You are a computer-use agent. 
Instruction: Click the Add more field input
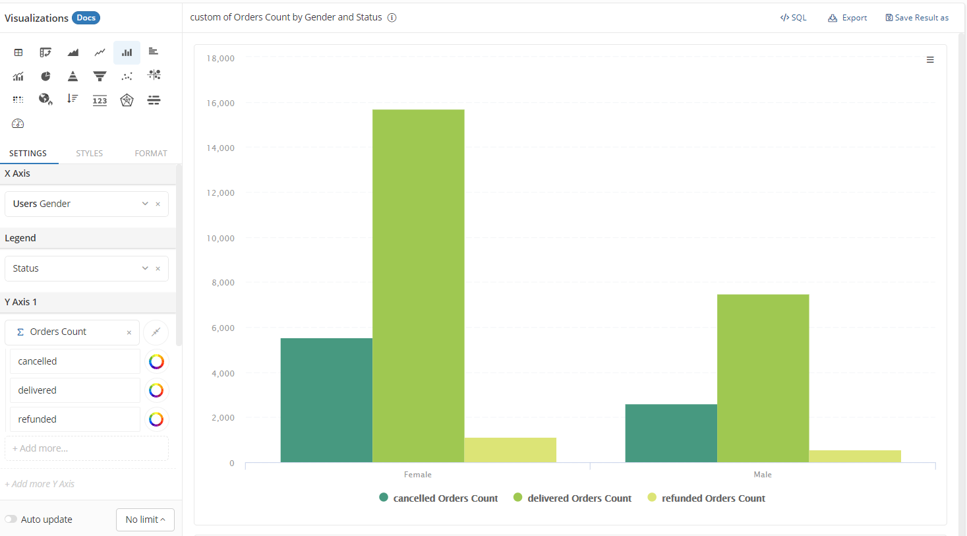click(86, 448)
